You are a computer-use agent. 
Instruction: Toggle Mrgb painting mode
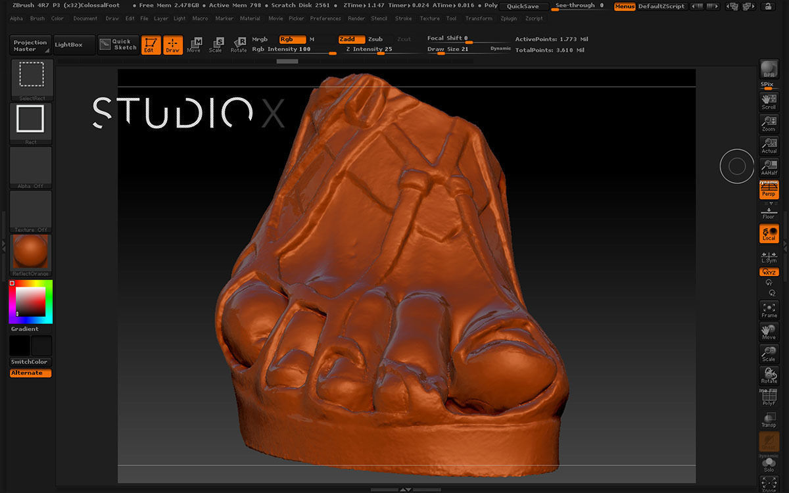(260, 39)
